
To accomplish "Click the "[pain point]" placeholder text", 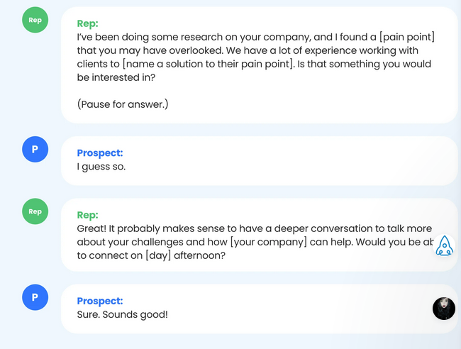I will pos(408,37).
